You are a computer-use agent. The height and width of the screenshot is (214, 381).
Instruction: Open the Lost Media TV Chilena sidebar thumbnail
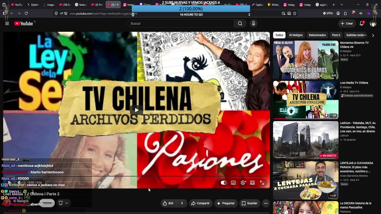[306, 100]
